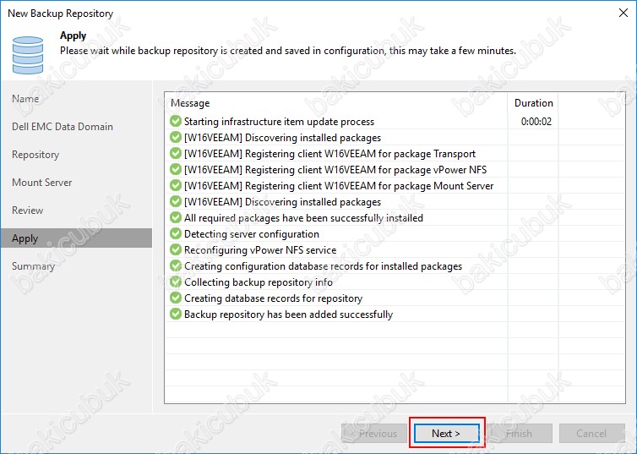Click the Cancel button
637x454 pixels.
[x=591, y=433]
